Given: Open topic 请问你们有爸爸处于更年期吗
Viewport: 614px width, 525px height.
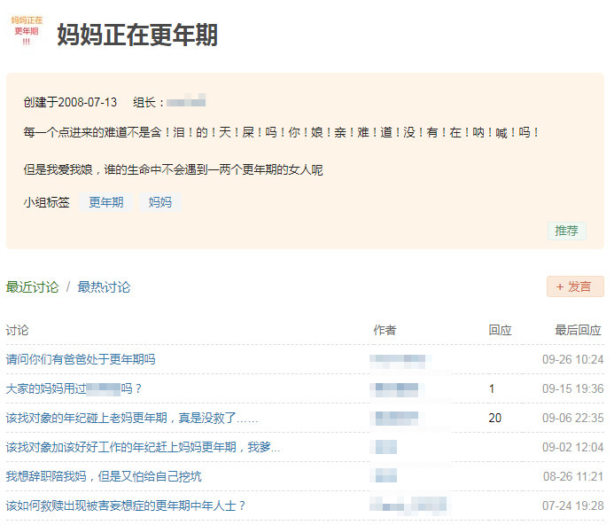Looking at the screenshot, I should pyautogui.click(x=81, y=359).
